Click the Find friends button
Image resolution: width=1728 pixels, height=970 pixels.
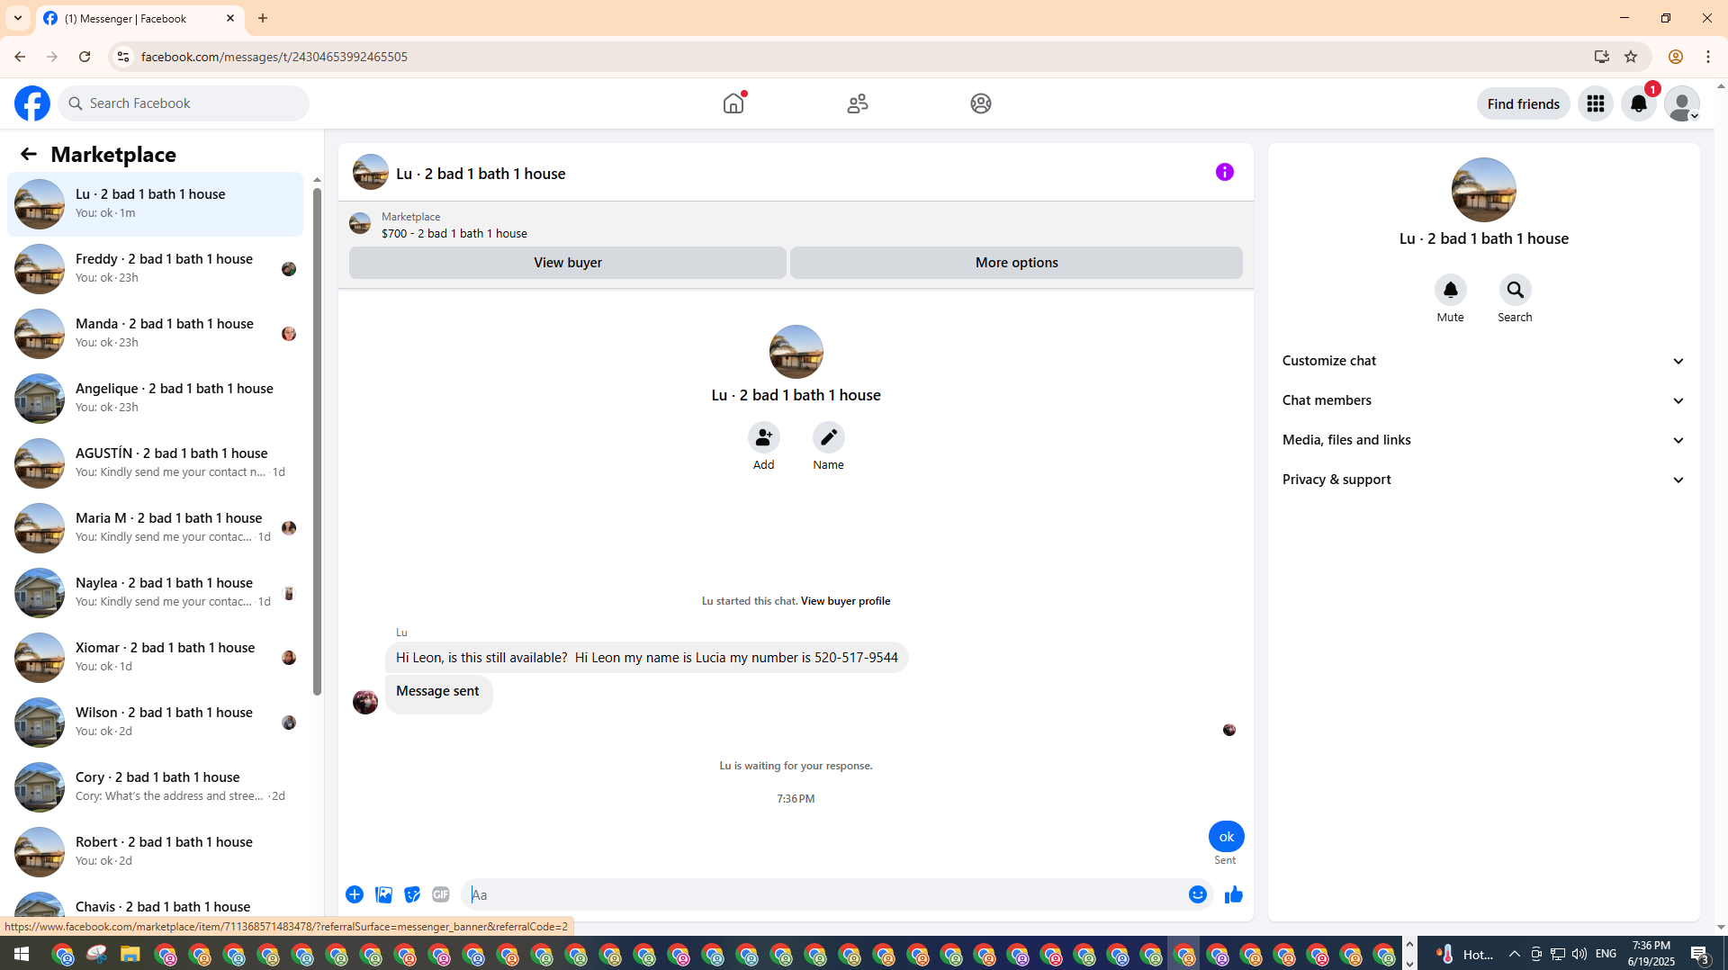pyautogui.click(x=1524, y=103)
